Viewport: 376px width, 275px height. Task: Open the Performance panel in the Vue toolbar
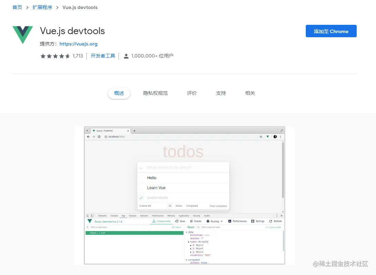(x=237, y=221)
